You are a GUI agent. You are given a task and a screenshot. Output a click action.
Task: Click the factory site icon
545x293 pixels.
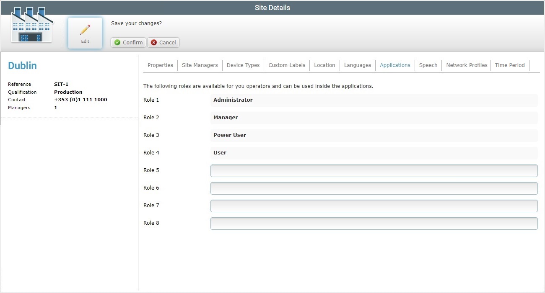click(x=31, y=26)
